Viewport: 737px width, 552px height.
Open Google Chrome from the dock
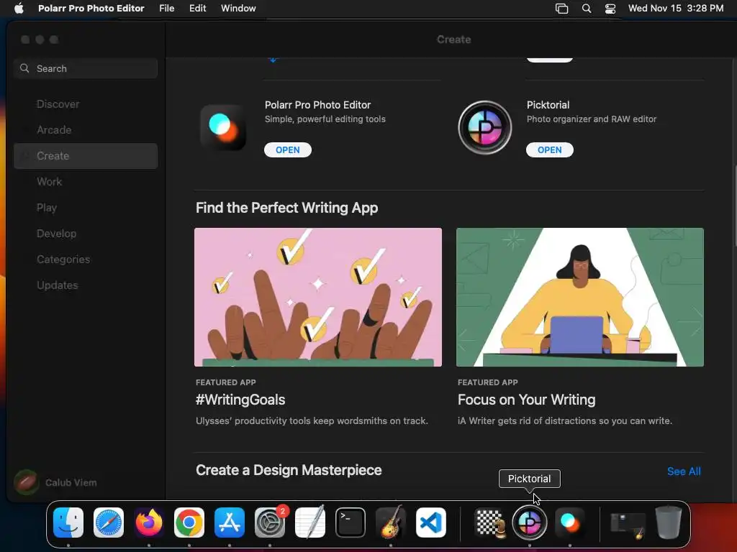(189, 523)
